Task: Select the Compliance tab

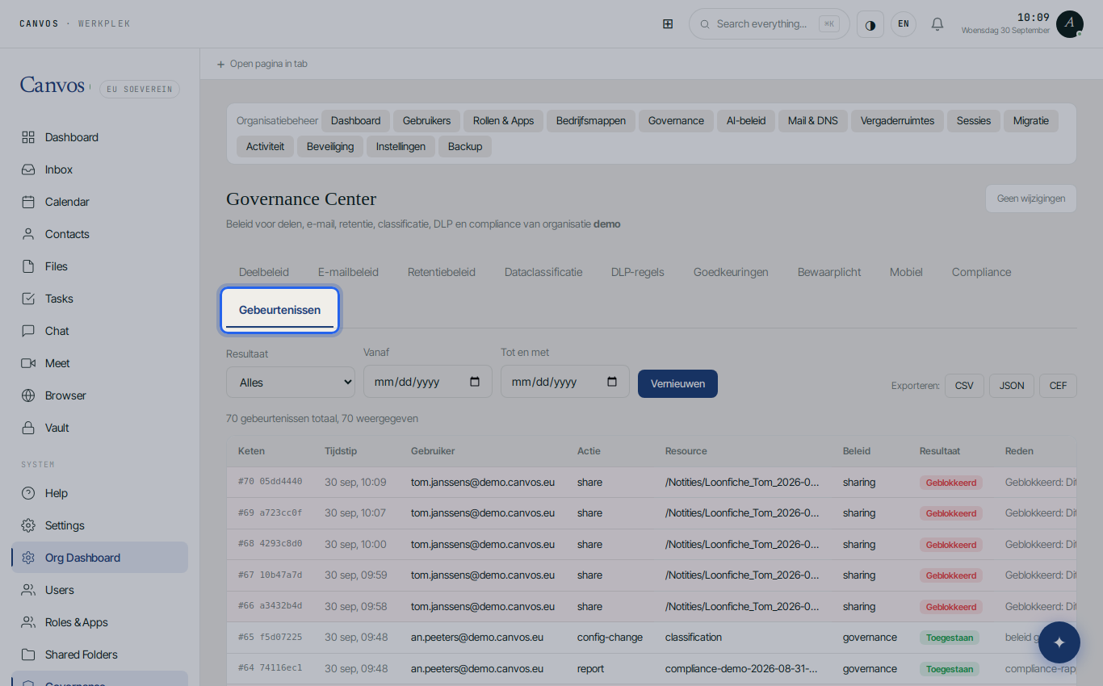Action: [x=981, y=272]
